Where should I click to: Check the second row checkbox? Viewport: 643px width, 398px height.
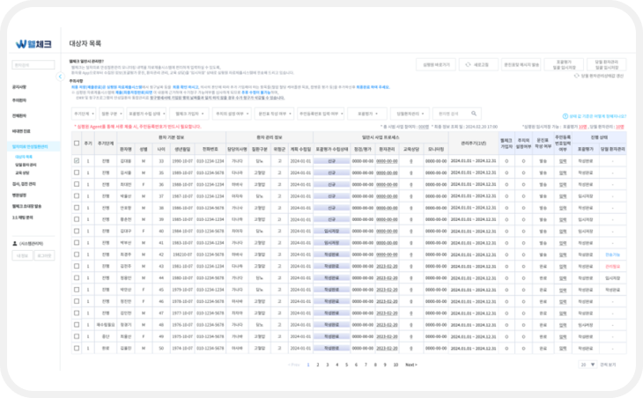(77, 173)
